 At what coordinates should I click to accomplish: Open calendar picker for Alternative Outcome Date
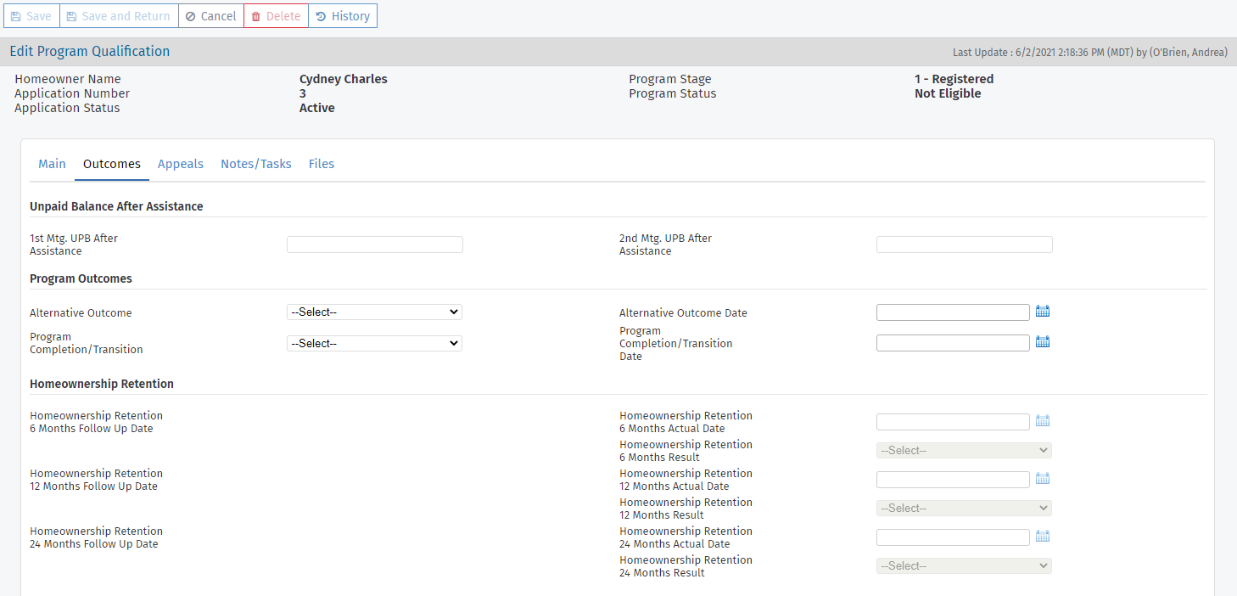click(x=1043, y=312)
